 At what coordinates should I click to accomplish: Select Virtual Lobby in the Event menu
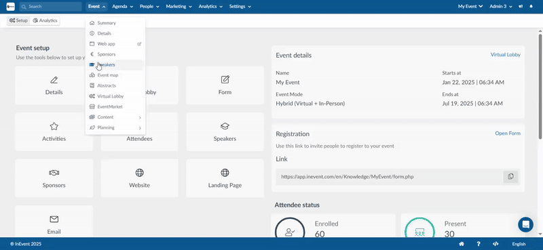[115, 96]
